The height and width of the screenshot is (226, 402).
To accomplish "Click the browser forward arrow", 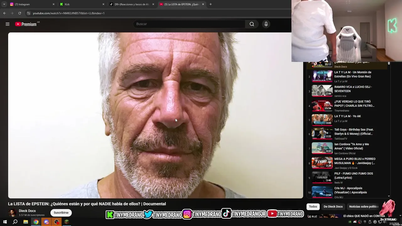I will click(x=12, y=13).
